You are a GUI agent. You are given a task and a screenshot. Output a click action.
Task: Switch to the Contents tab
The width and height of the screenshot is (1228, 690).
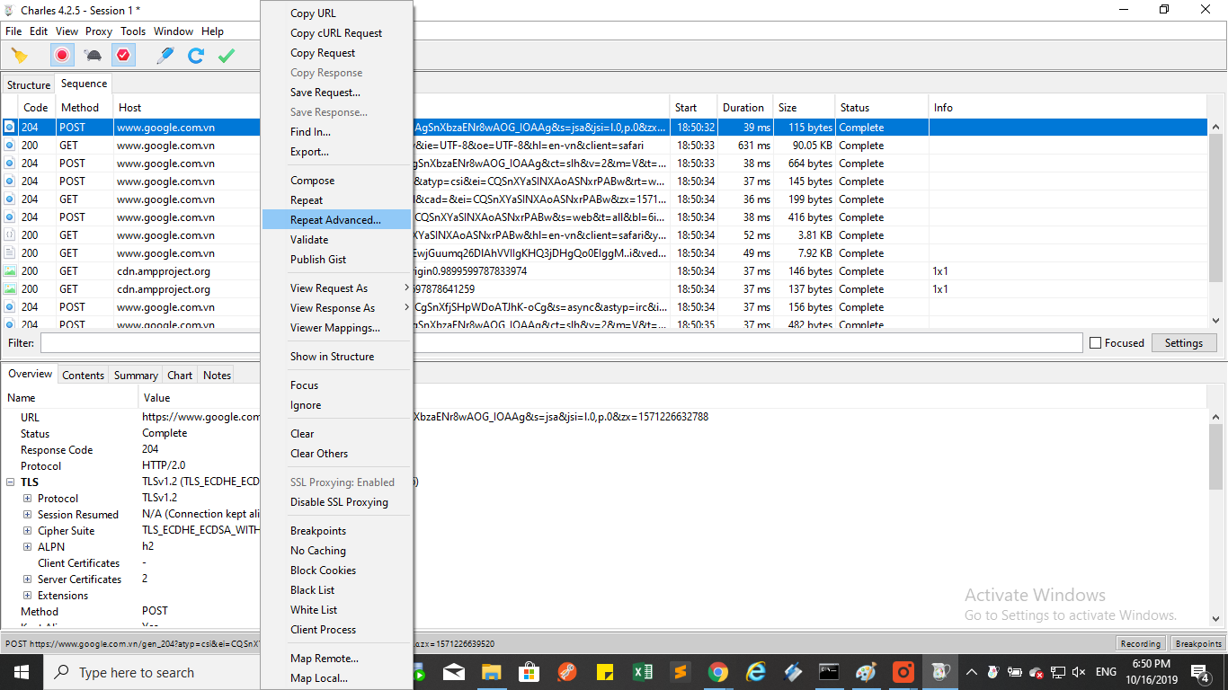pos(84,376)
